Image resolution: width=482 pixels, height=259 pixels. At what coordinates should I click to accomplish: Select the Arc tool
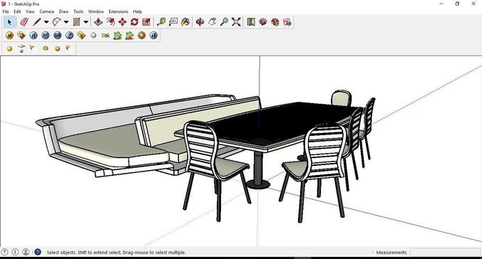point(56,22)
